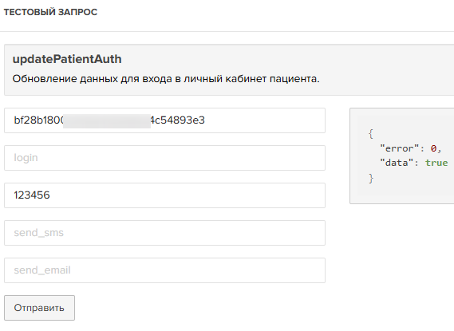The height and width of the screenshot is (331, 454).
Task: Click the opening curly brace in response
Action: click(370, 134)
